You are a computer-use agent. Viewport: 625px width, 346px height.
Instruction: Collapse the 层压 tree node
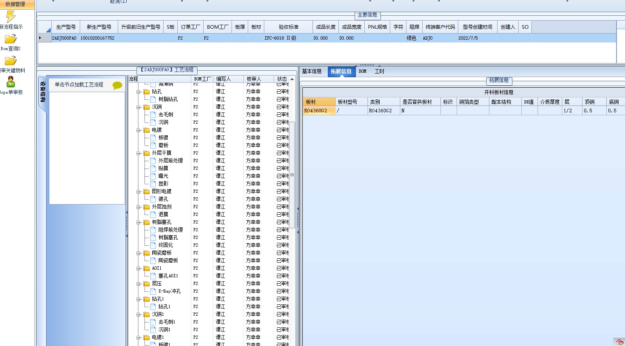138,284
